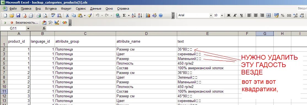Screen dimensions: 307x105
Task: Record a macro with the red dot icon
Action: 12,23
